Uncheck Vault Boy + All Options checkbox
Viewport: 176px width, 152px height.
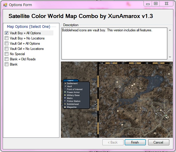6,33
